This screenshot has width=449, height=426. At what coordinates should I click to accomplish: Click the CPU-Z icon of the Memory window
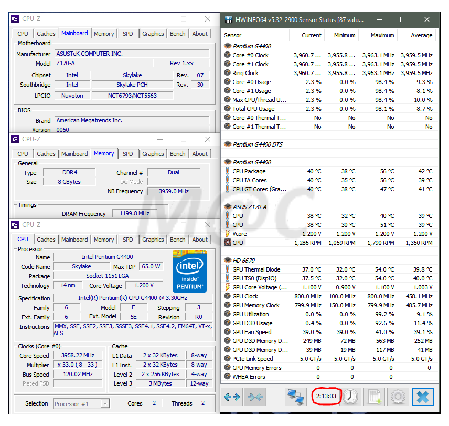click(15, 139)
